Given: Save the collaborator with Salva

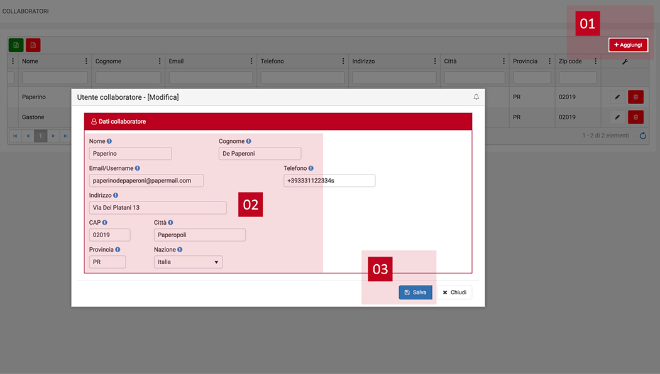Looking at the screenshot, I should tap(415, 292).
